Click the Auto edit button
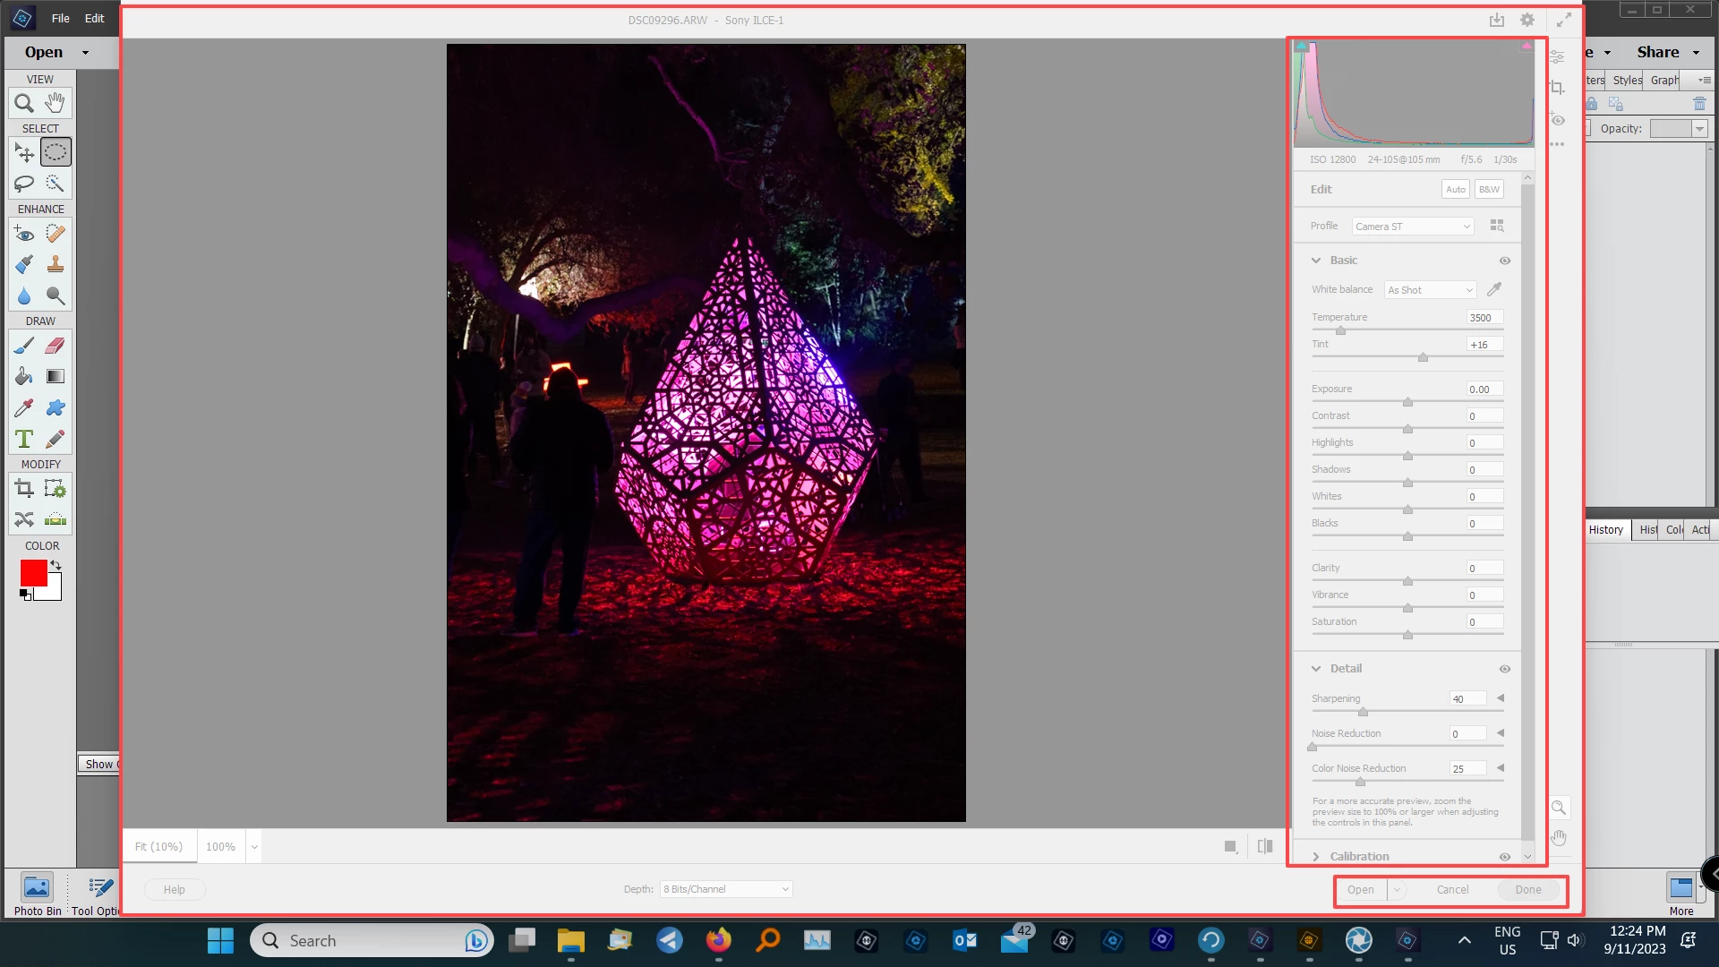This screenshot has height=967, width=1719. (x=1455, y=189)
